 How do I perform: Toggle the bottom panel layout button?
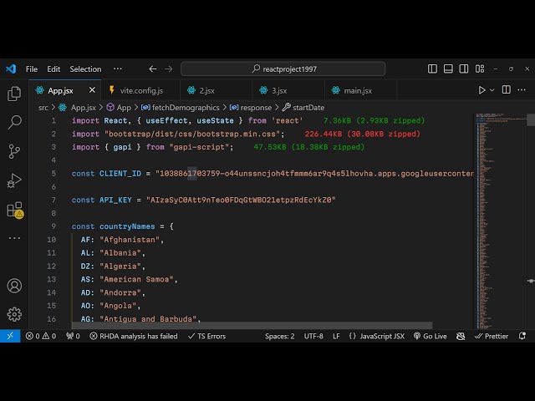tap(464, 69)
